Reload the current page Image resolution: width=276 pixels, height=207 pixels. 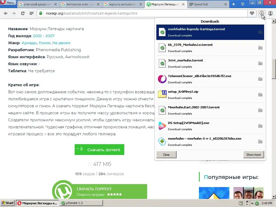(23, 13)
